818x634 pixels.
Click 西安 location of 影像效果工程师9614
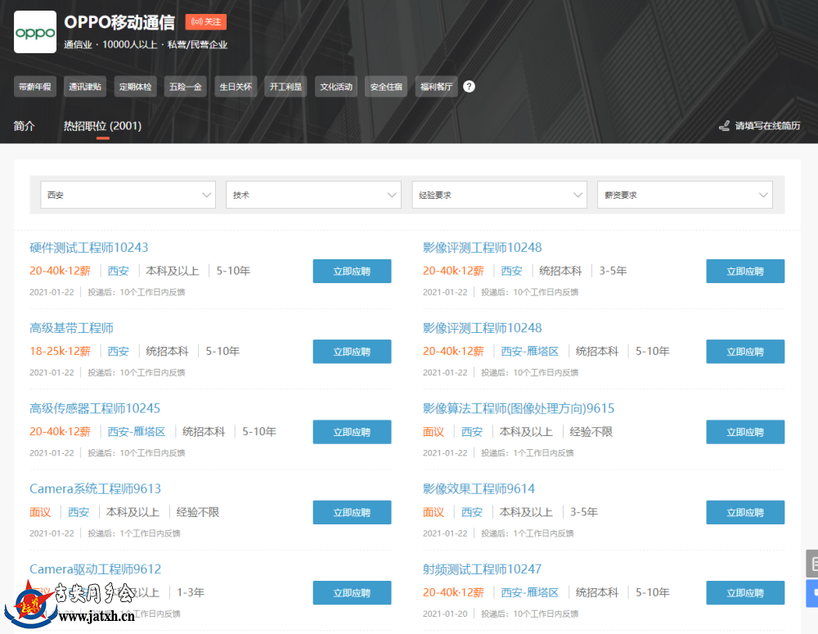pos(472,512)
